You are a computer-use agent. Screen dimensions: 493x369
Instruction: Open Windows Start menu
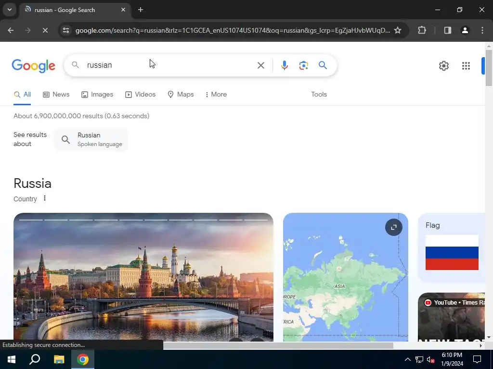[12, 359]
